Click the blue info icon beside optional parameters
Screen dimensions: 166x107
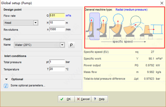pos(6,86)
